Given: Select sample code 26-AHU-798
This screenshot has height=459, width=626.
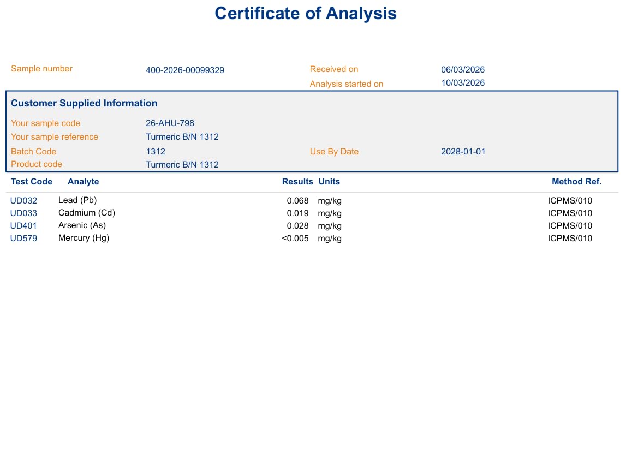Looking at the screenshot, I should point(170,123).
